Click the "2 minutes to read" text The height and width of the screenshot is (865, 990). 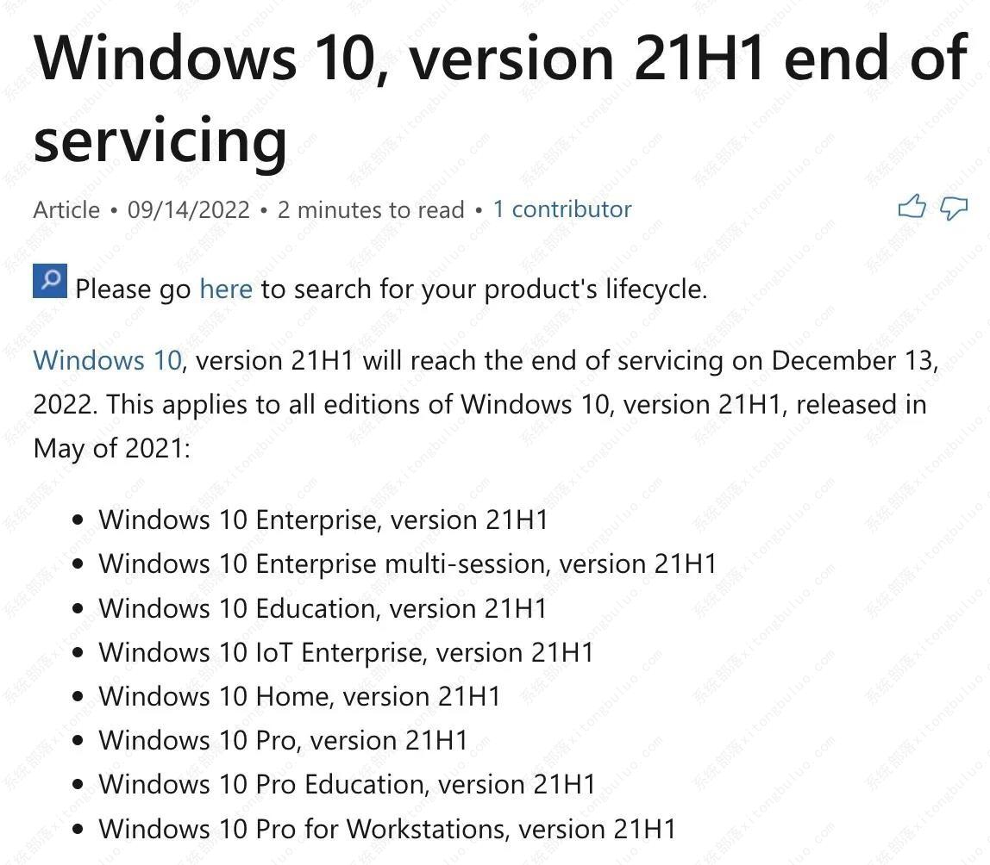(371, 209)
